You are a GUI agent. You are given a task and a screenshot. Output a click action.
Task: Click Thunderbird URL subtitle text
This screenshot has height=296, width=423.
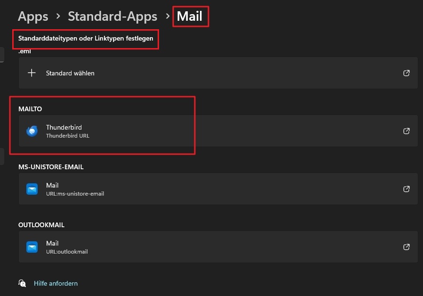click(x=68, y=136)
